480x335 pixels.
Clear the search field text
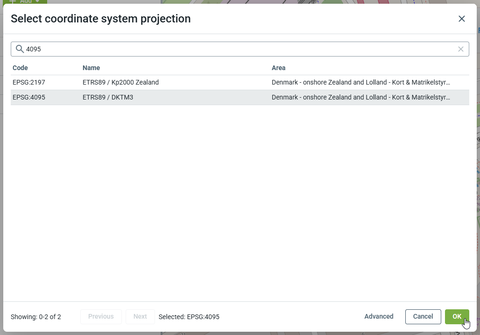[x=460, y=49]
